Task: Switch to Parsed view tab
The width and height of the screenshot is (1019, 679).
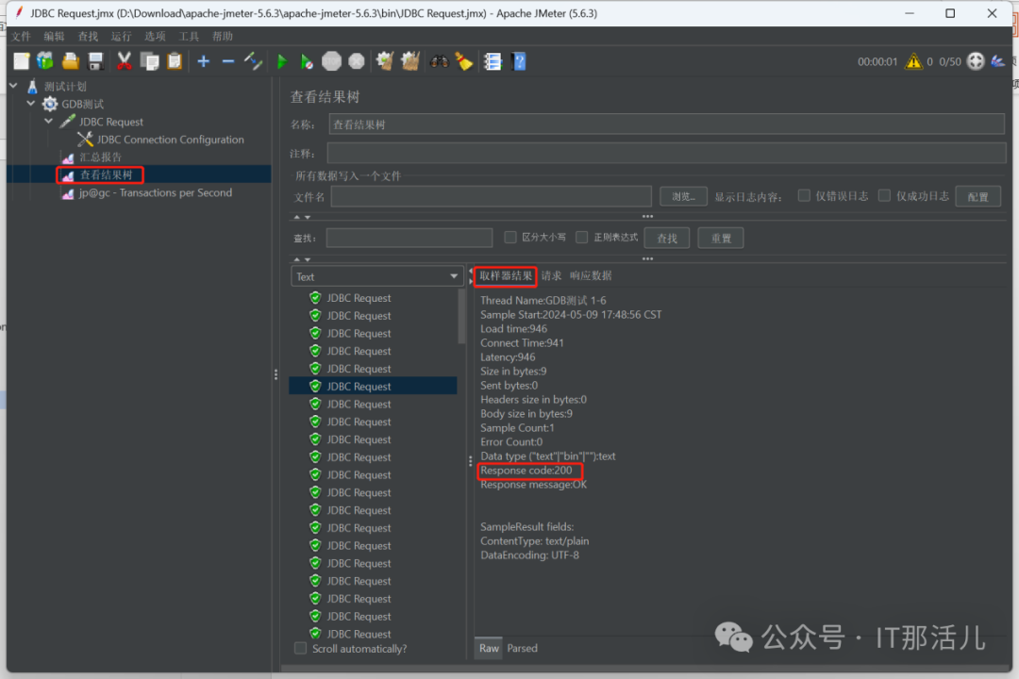Action: click(523, 648)
